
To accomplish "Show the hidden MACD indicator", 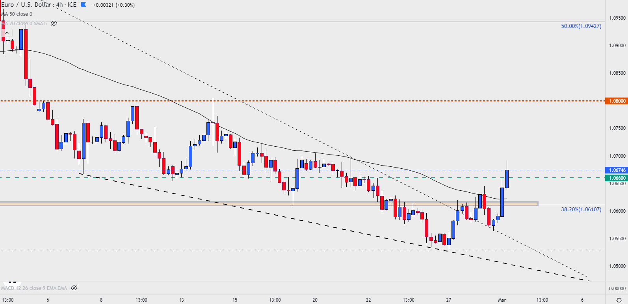I will [74, 288].
